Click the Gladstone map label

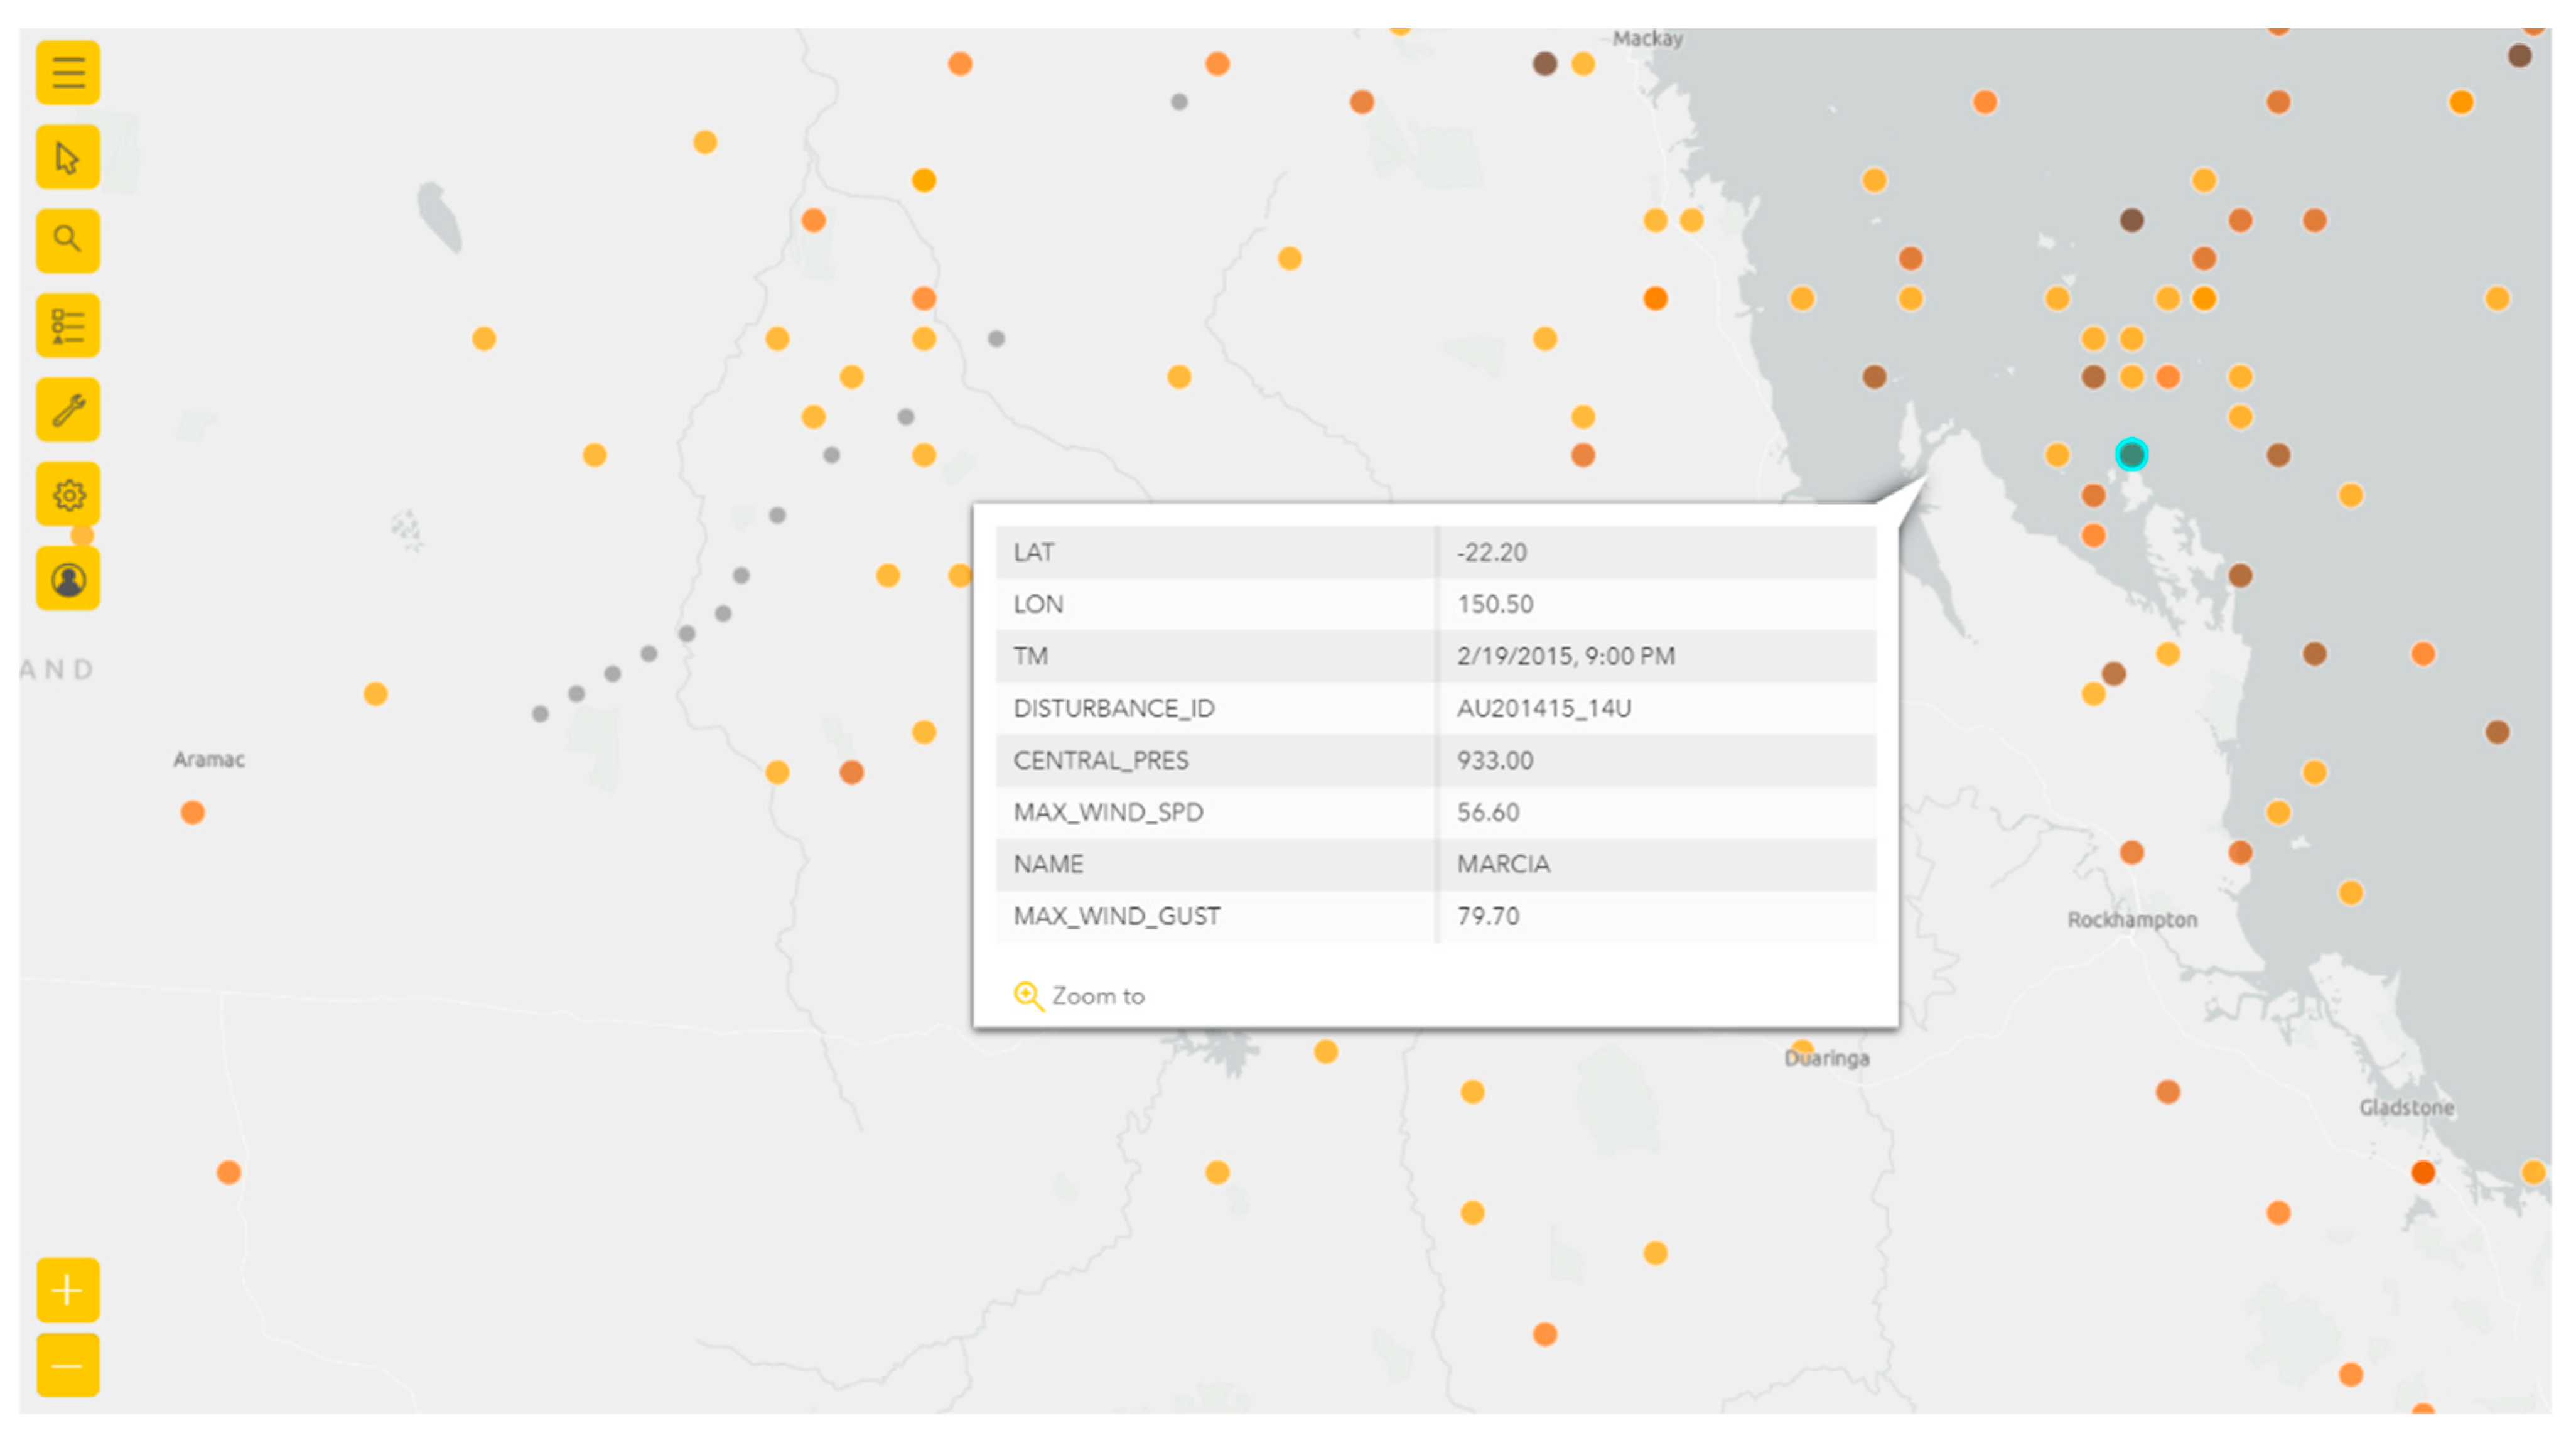coord(2406,1107)
